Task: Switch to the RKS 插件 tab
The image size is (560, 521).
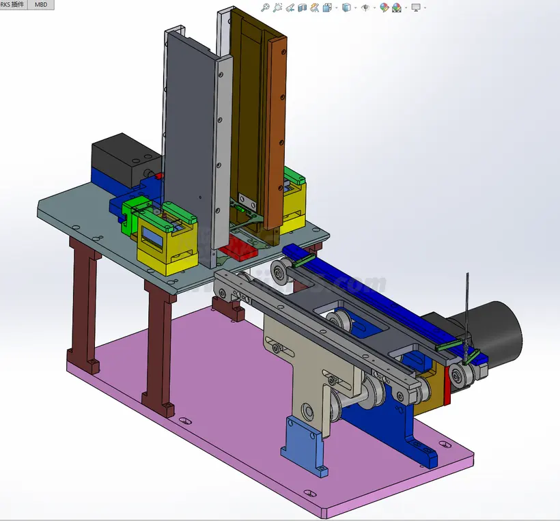Action: (13, 5)
